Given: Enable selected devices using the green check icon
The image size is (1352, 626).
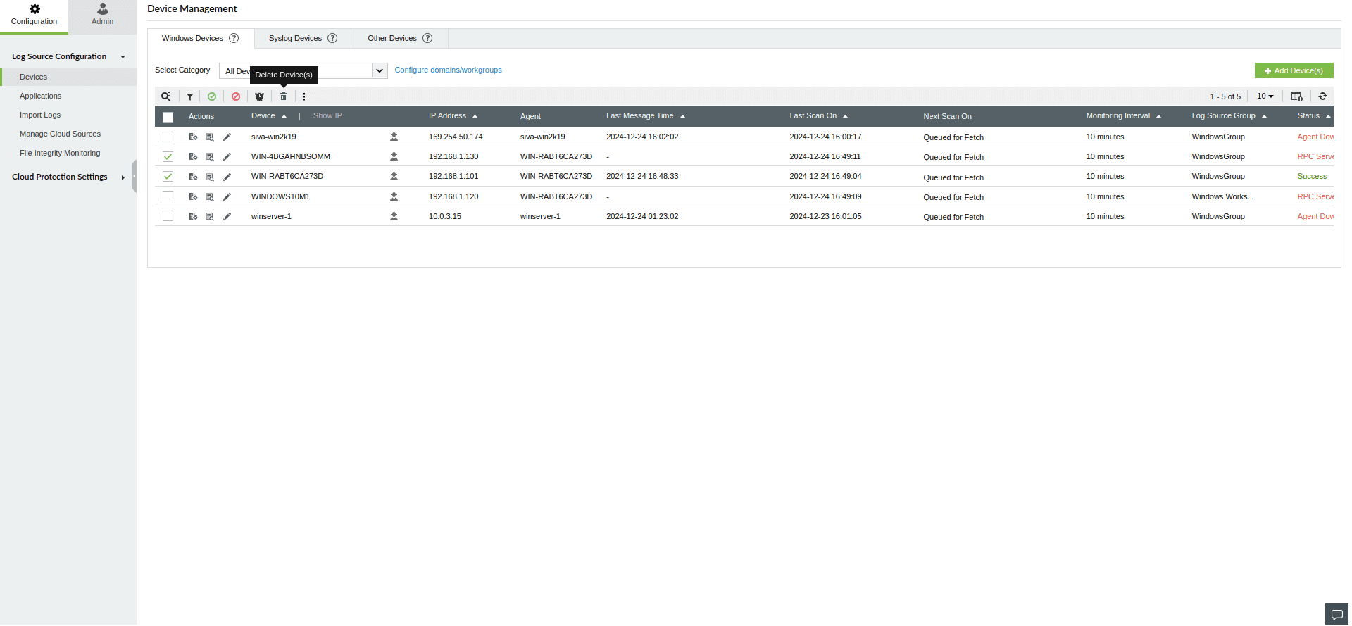Looking at the screenshot, I should pos(212,96).
